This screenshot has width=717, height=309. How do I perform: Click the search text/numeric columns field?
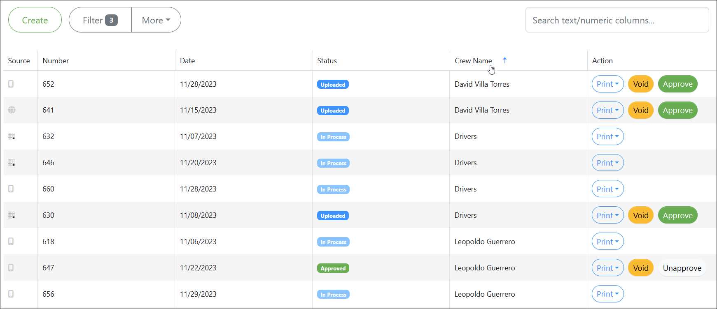pos(617,20)
